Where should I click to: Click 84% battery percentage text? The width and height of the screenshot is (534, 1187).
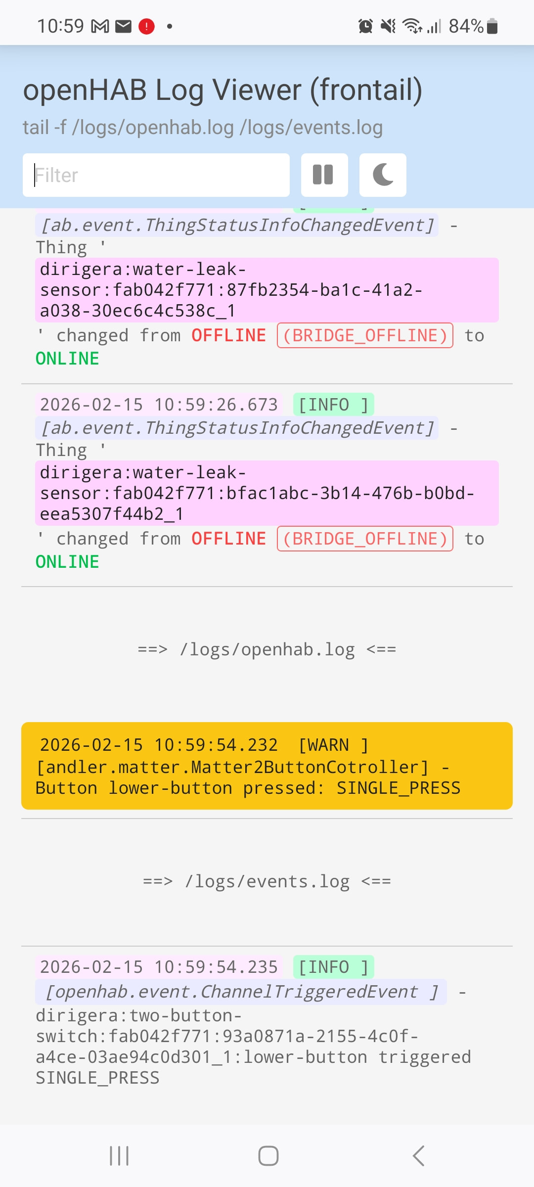pyautogui.click(x=466, y=26)
